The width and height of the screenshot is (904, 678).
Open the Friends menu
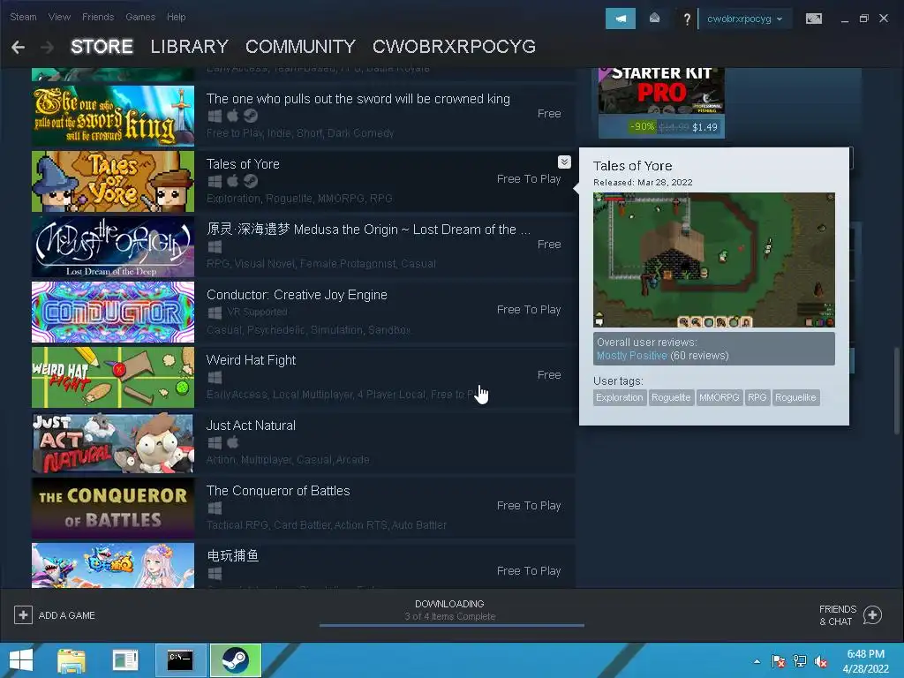click(98, 17)
